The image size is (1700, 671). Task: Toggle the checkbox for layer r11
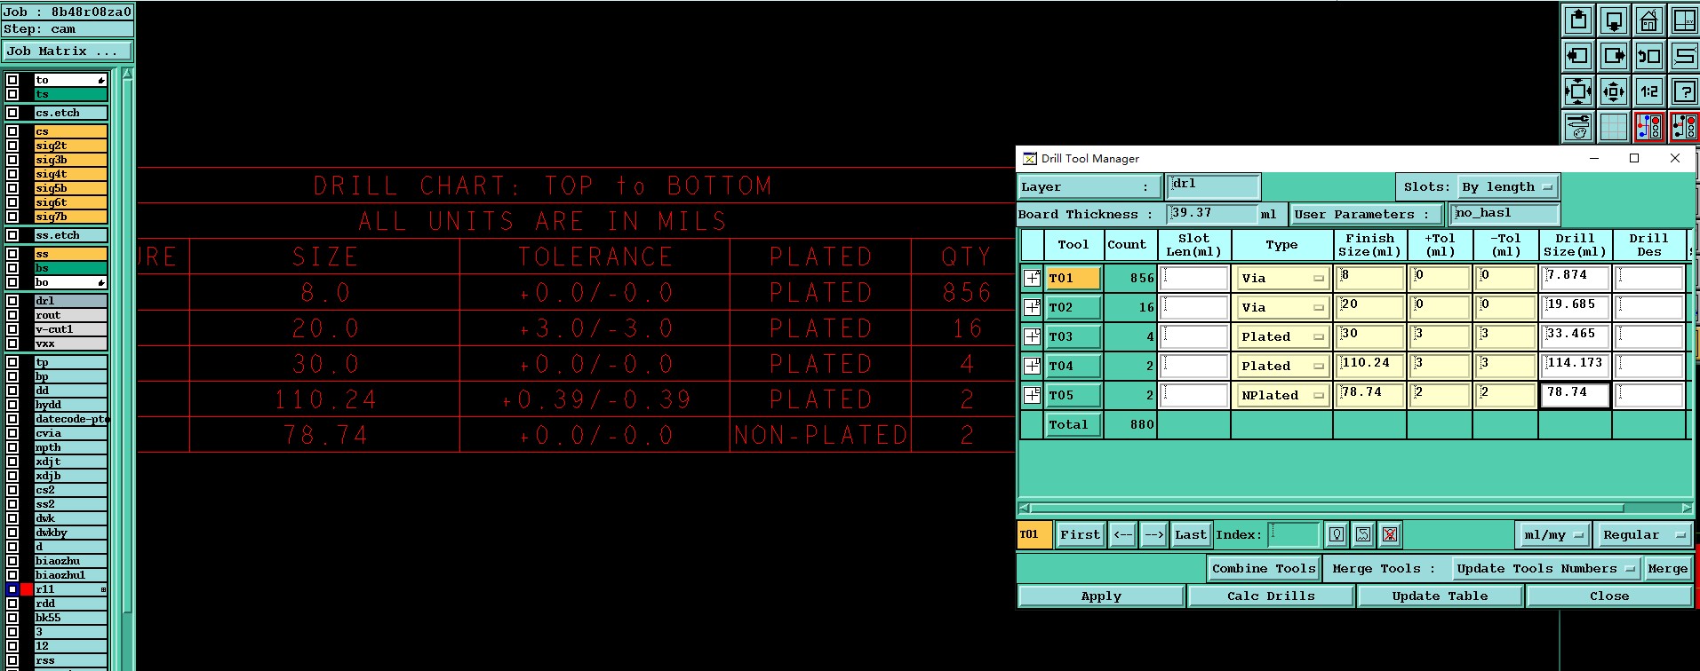pyautogui.click(x=12, y=589)
